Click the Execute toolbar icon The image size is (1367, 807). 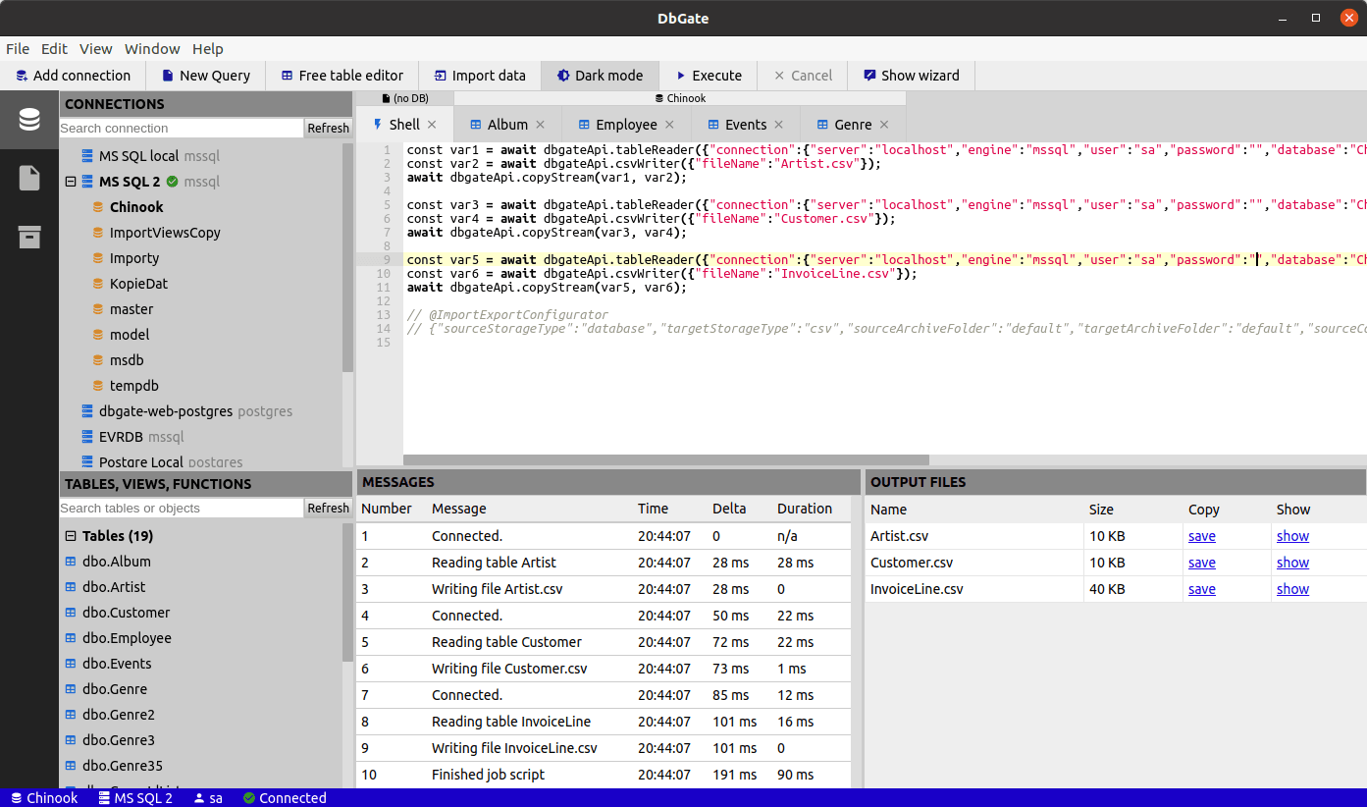click(x=681, y=75)
